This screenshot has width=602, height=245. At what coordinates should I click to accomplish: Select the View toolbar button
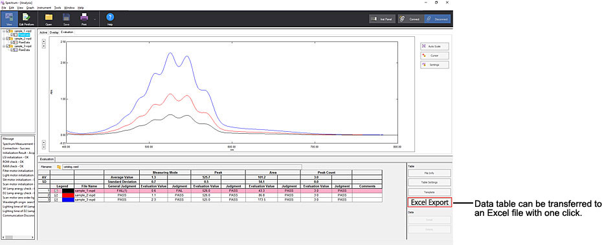(x=10, y=19)
